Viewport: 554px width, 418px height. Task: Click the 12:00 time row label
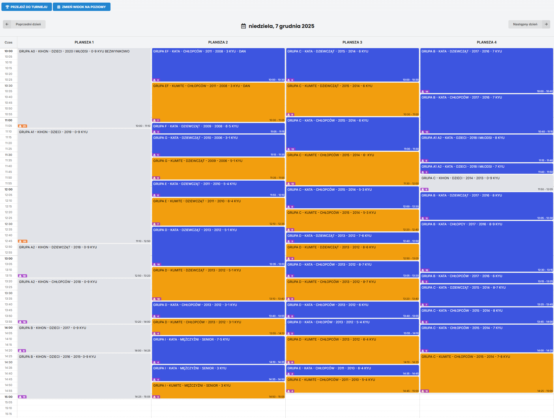coord(9,189)
